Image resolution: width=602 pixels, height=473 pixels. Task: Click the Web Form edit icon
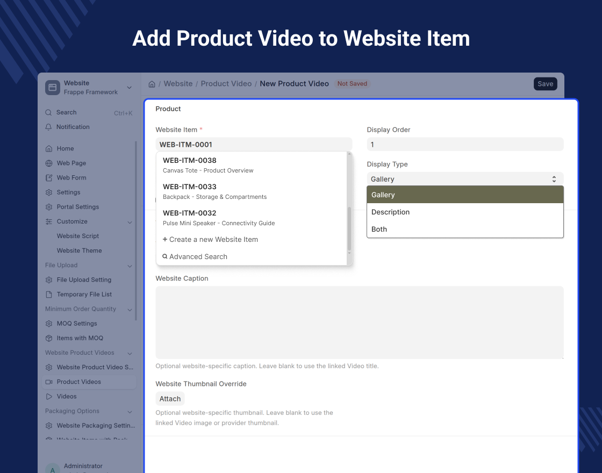(x=49, y=178)
